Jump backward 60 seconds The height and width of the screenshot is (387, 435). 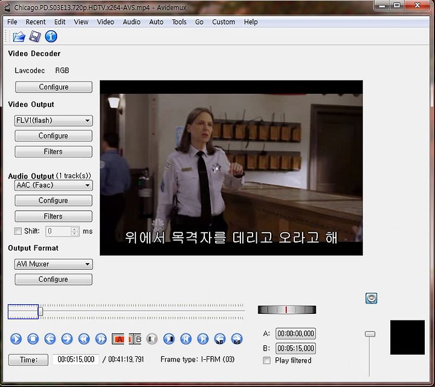click(220, 339)
